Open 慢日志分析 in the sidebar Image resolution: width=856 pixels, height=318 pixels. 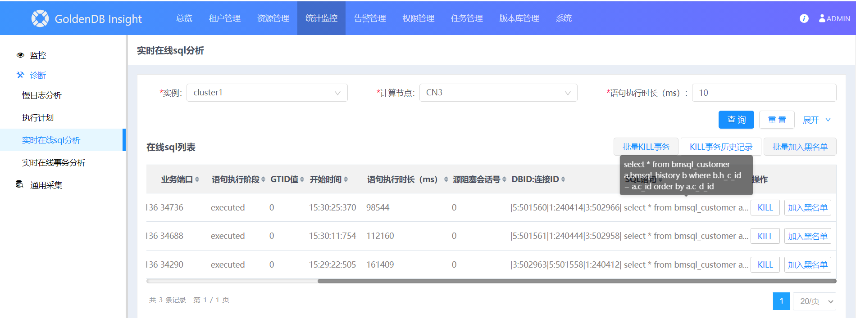(x=42, y=95)
